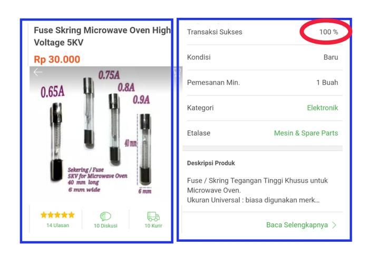Viewport: 369px width, 256px height.
Task: Tap the Fuse Skring Microwave Oven title
Action: pos(102,36)
